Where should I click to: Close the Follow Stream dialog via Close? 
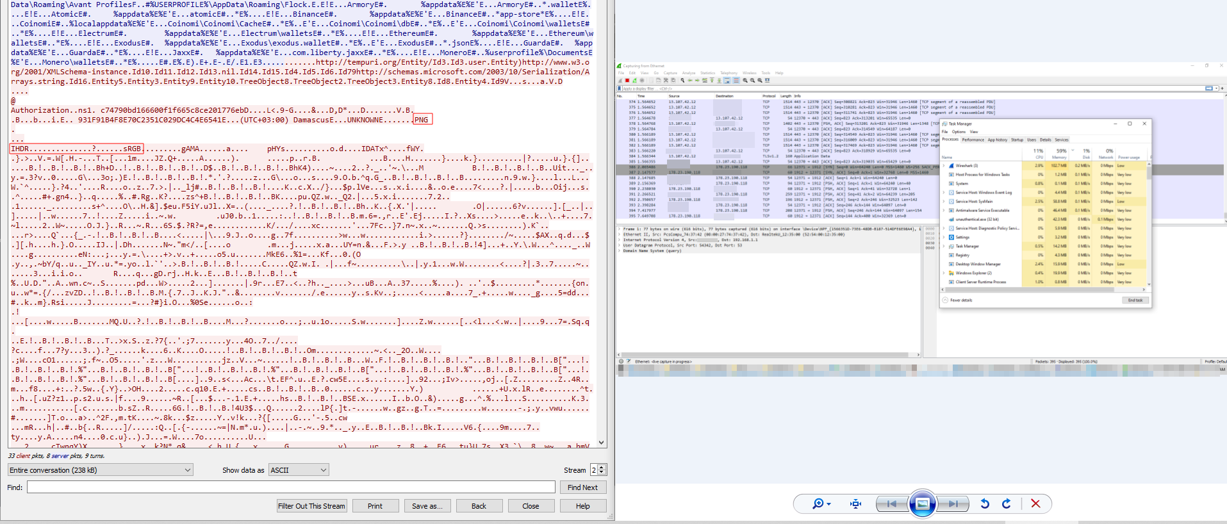[x=531, y=506]
